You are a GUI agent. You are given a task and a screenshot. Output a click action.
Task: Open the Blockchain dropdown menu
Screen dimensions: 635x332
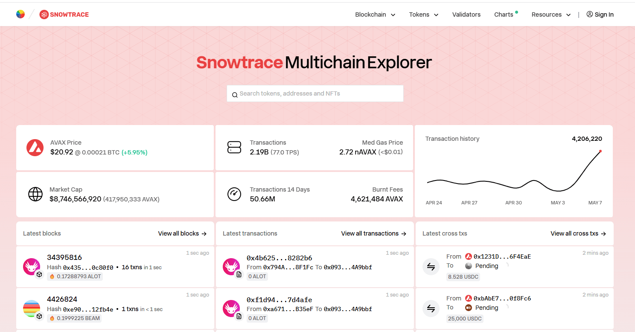click(x=375, y=15)
